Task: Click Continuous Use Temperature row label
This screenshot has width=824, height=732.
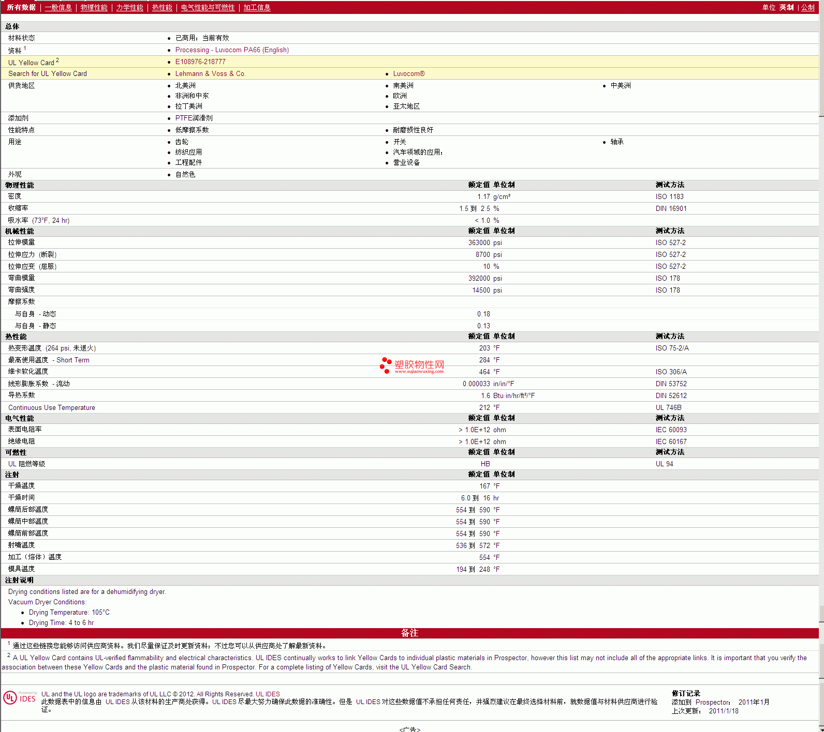Action: tap(52, 407)
